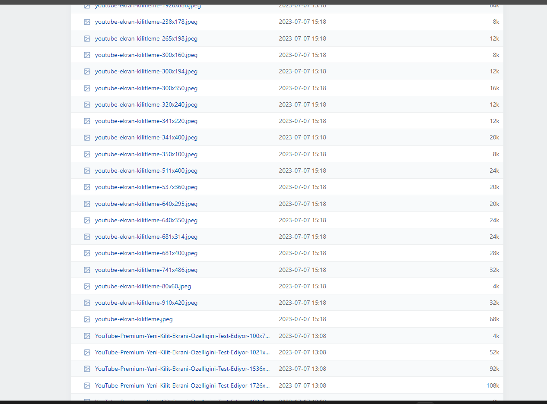Open youtube-ekran-kilitleme-640x350.jpeg file link
This screenshot has height=404, width=547.
(x=146, y=220)
